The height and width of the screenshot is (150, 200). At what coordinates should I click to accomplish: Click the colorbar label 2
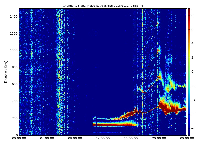pos(192,58)
